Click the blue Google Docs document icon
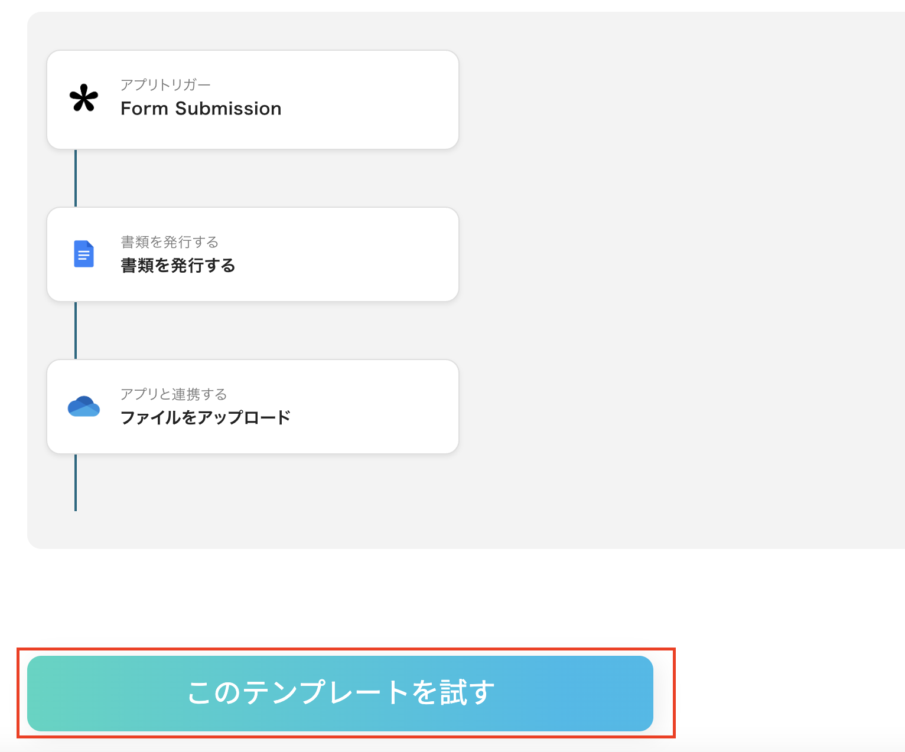Screen dimensions: 905x752 click(x=84, y=254)
